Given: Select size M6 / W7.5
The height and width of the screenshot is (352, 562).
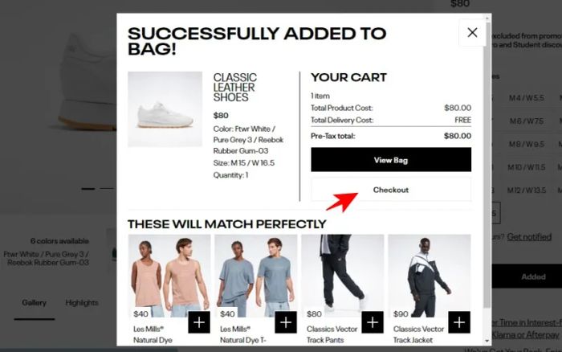Looking at the screenshot, I should pos(527,121).
